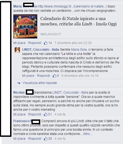The image size is (123, 144).
Task: Open the timestamp 7 dicembre alle ore 22:29
Action: pos(73,43)
